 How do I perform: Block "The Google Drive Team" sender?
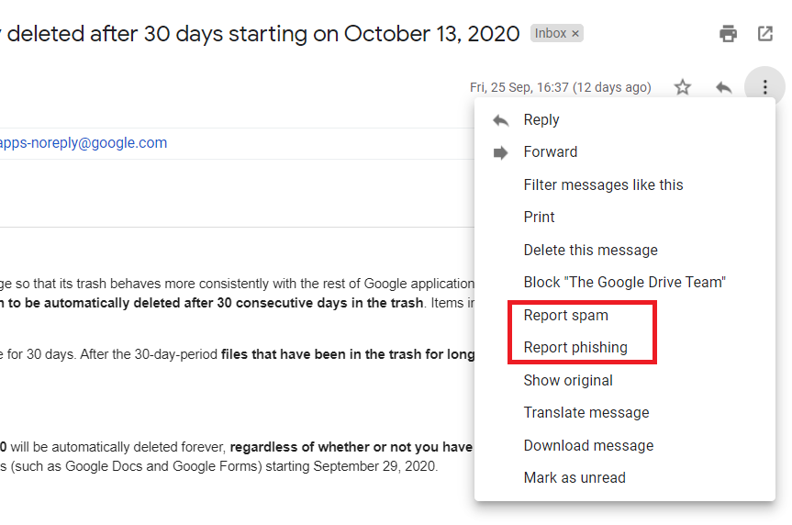tap(624, 283)
